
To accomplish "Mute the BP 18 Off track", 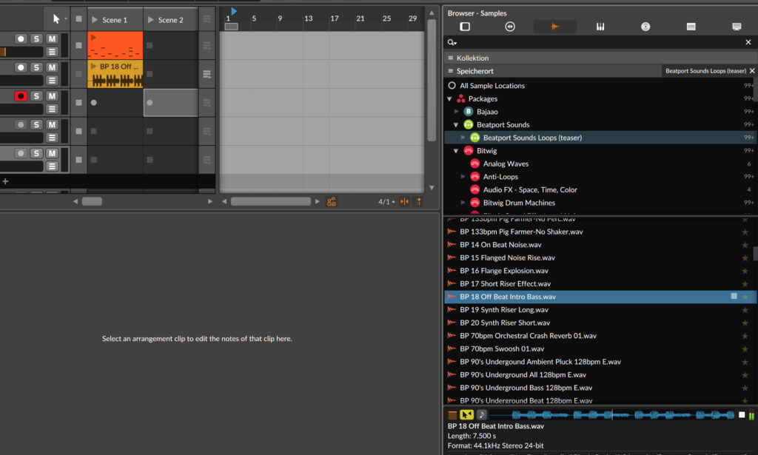I will click(52, 67).
